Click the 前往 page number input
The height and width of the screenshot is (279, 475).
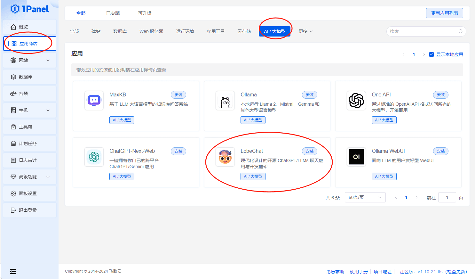click(x=447, y=197)
